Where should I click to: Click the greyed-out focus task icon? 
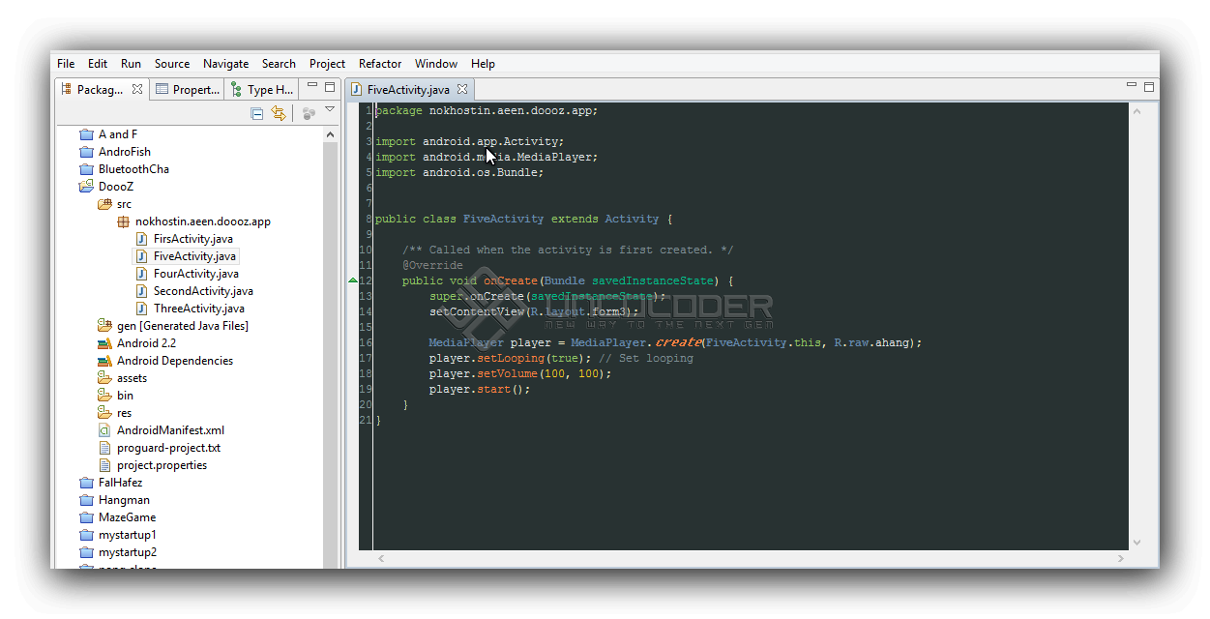coord(309,113)
